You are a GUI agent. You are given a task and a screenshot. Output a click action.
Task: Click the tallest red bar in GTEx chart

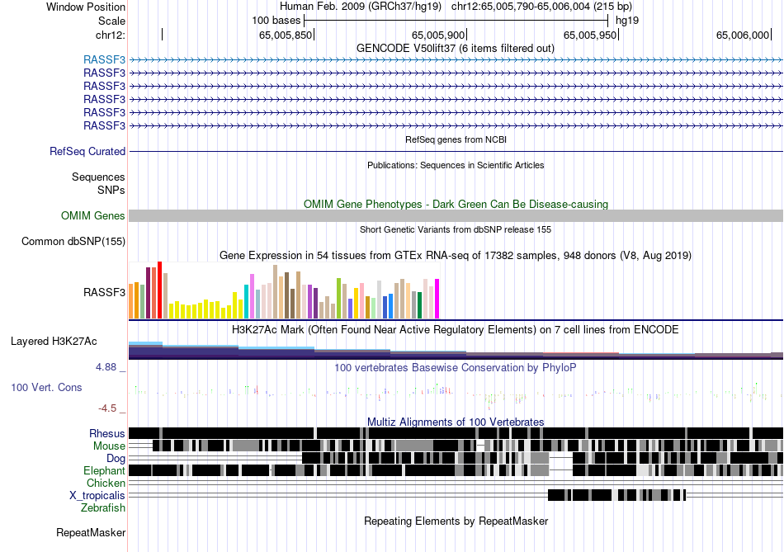tap(160, 290)
